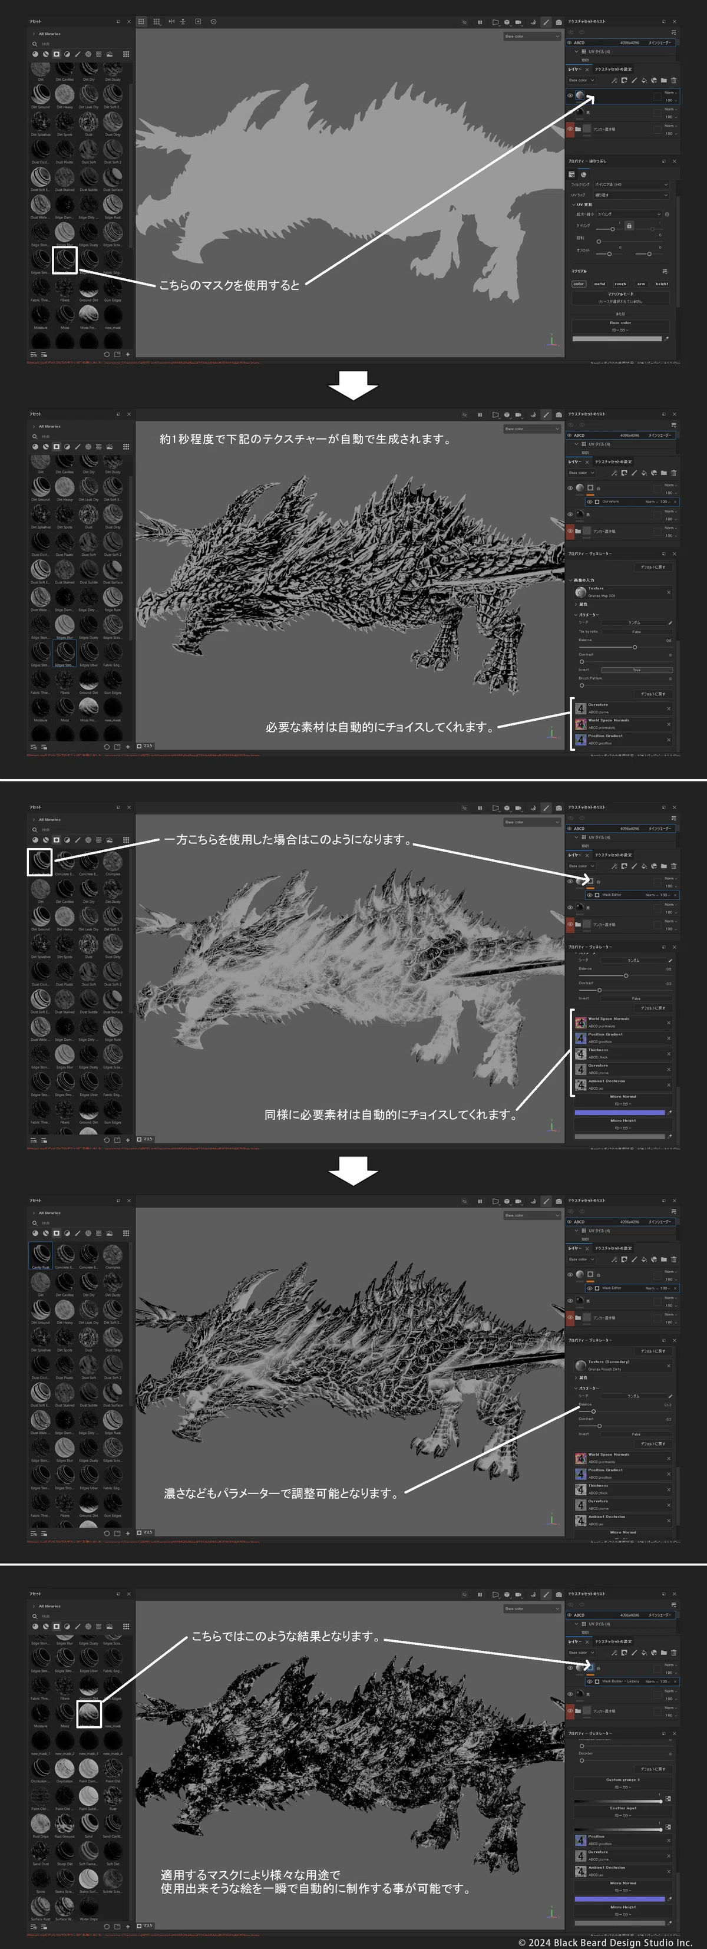Open Norm blend dropdown on Mask Builder - Legacy row
Image resolution: width=707 pixels, height=1949 pixels.
point(652,1682)
